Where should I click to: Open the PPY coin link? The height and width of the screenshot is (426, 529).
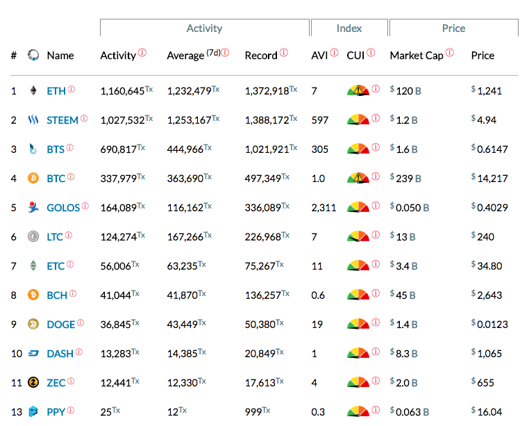pyautogui.click(x=56, y=412)
